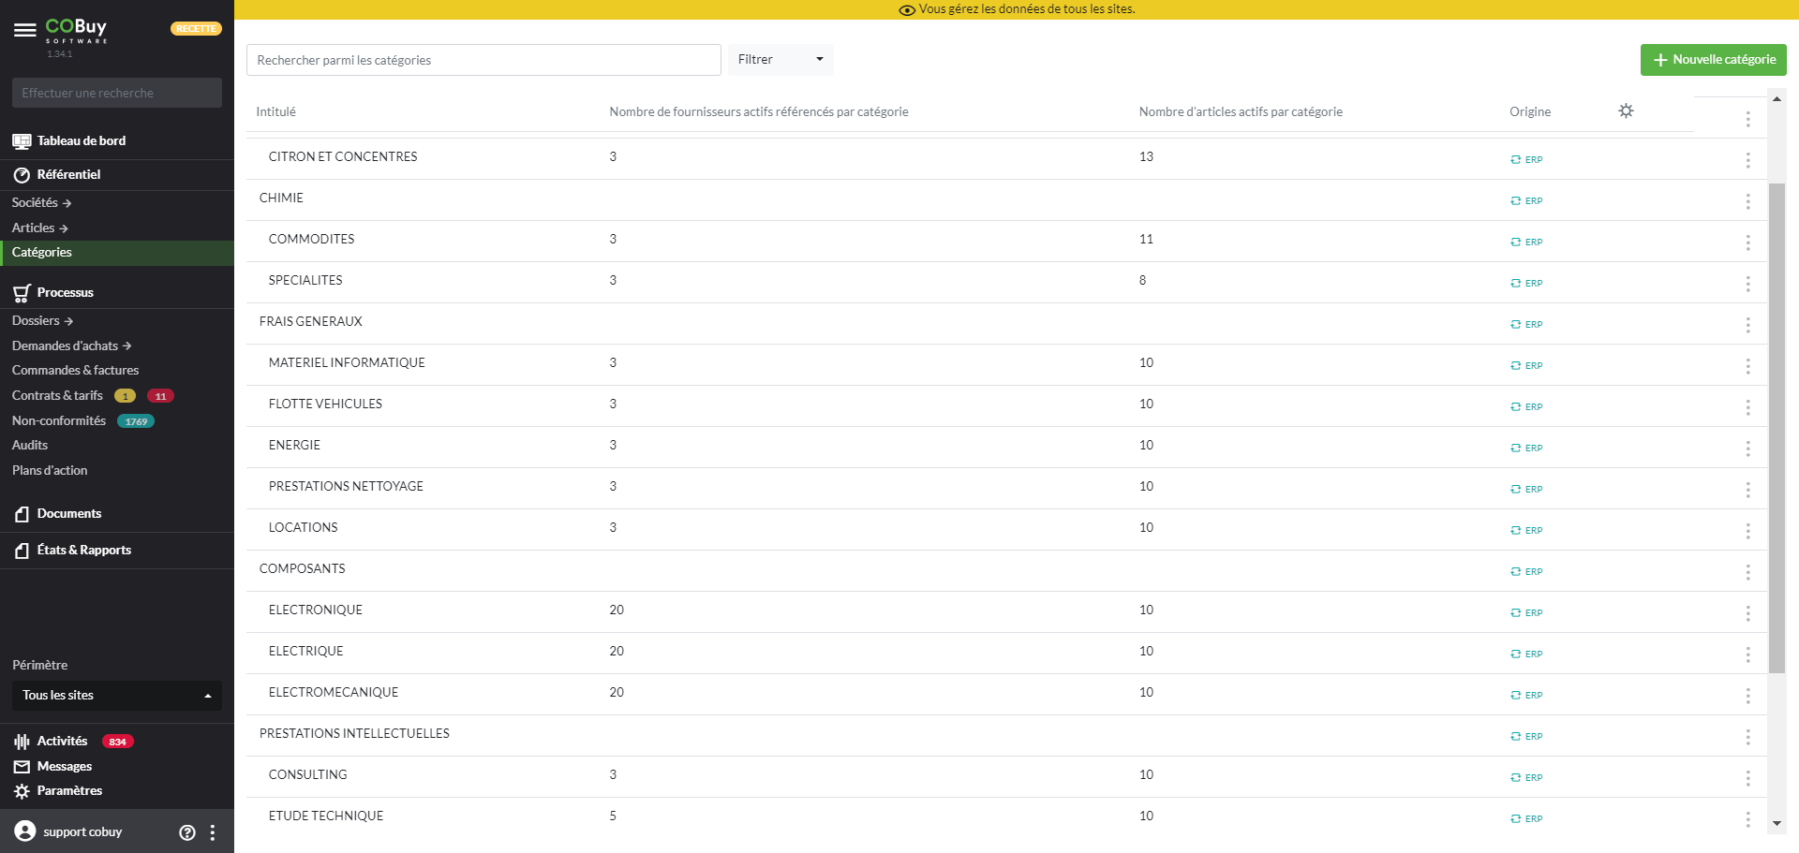Click the vertical scrollbar down arrow

[1777, 824]
